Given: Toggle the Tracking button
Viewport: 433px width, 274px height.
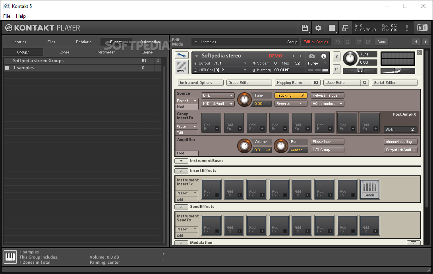Looking at the screenshot, I should pyautogui.click(x=291, y=95).
